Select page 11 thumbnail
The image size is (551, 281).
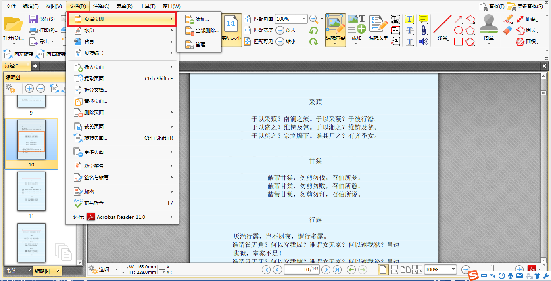[x=31, y=191]
